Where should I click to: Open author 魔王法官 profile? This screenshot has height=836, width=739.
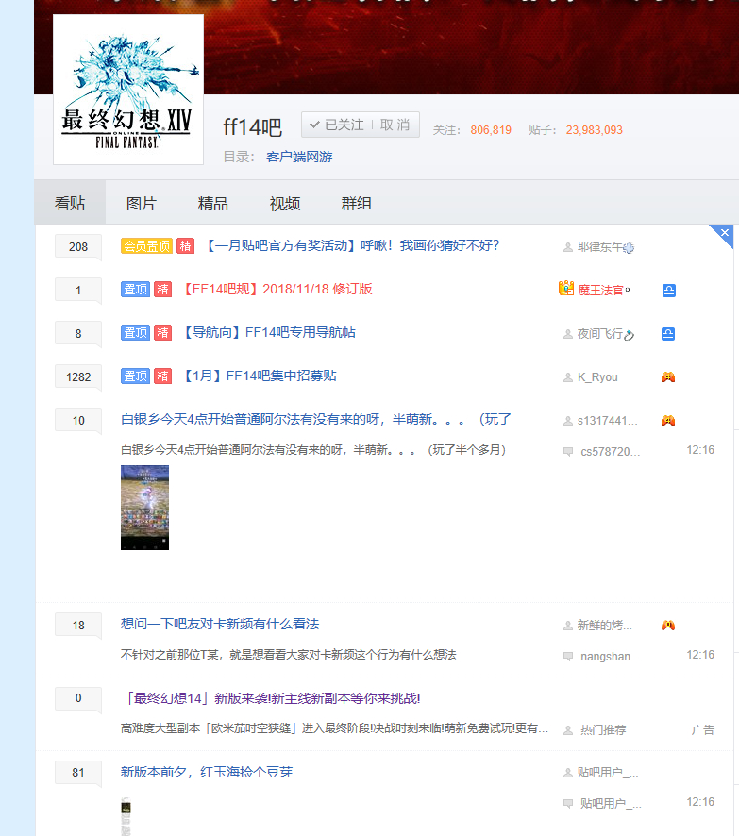pos(600,290)
